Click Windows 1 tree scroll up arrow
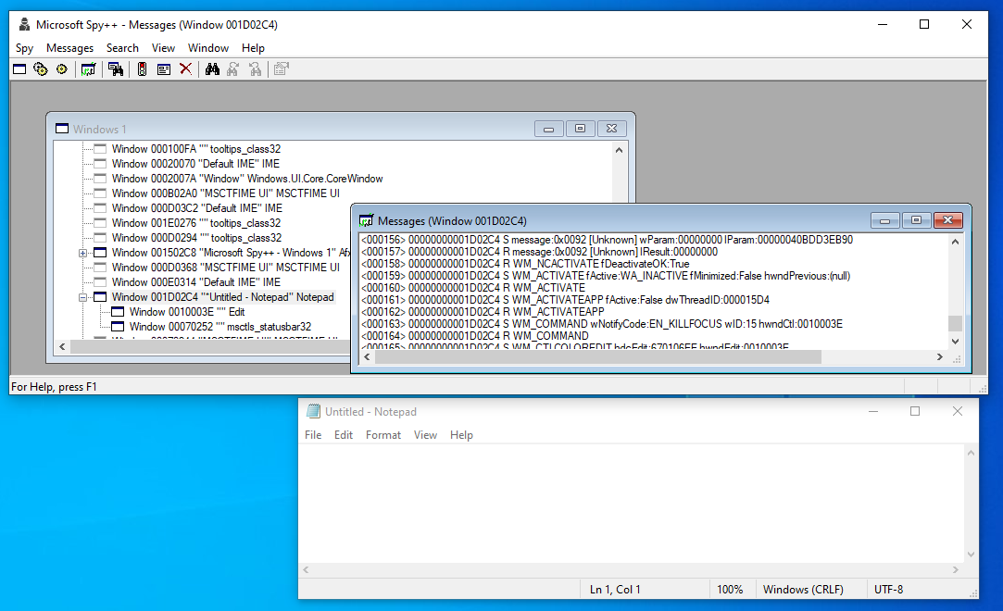This screenshot has height=611, width=1003. pyautogui.click(x=619, y=150)
